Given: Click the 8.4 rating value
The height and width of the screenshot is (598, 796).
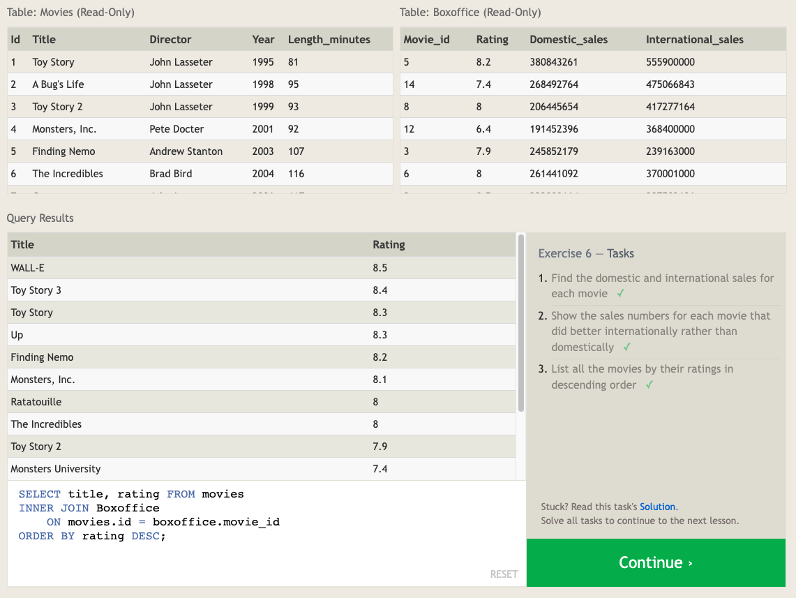Looking at the screenshot, I should [380, 290].
